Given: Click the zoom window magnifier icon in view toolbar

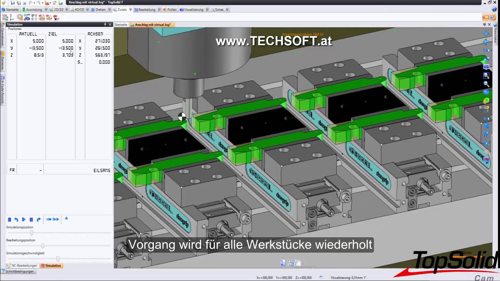Looking at the screenshot, I should point(486,75).
